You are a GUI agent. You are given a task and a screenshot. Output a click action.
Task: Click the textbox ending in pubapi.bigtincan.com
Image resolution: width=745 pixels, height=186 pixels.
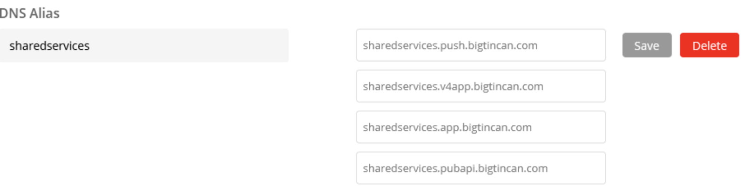[x=481, y=168]
